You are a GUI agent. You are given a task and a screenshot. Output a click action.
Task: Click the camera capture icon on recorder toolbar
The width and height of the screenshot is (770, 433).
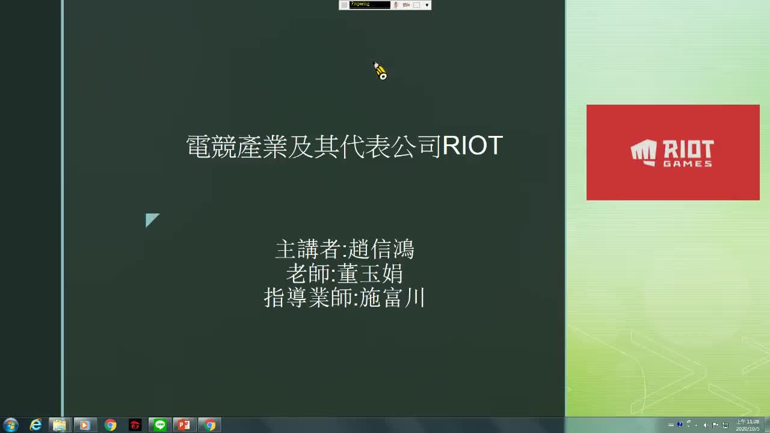(x=407, y=5)
